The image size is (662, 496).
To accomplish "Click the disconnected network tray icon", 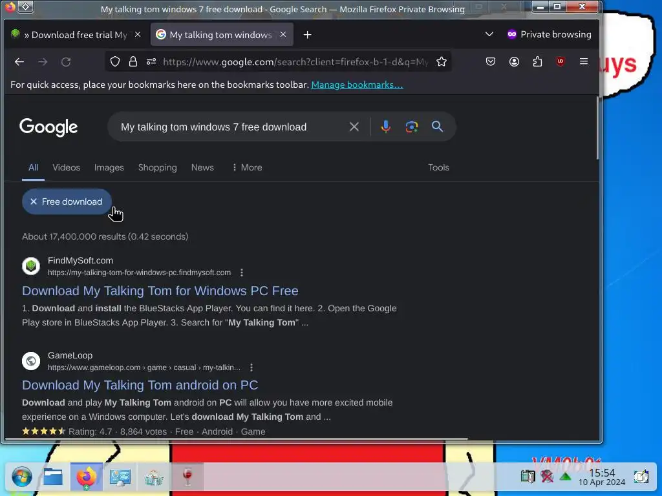I will coord(547,477).
